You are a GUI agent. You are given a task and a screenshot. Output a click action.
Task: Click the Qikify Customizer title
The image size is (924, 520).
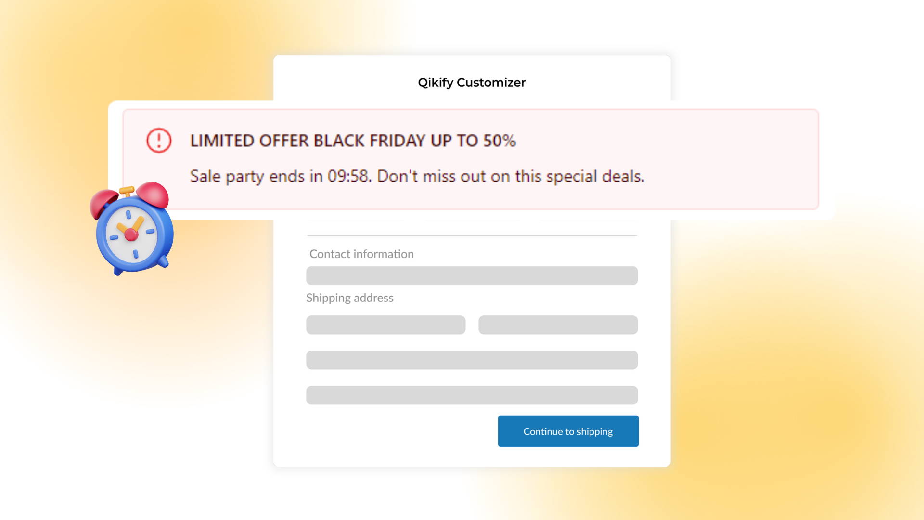(x=472, y=82)
